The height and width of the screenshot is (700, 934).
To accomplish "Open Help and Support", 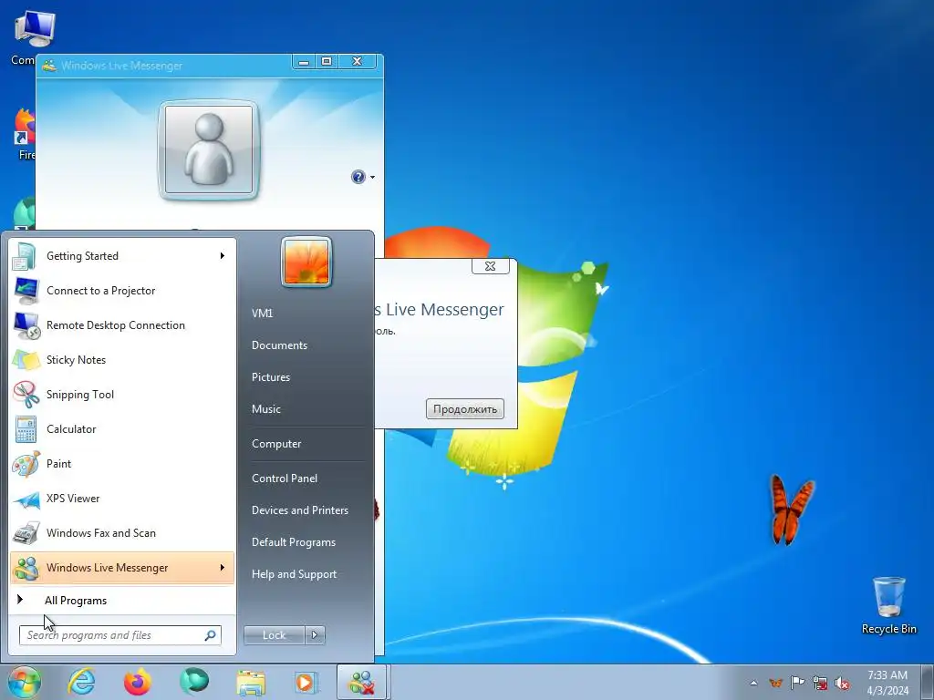I will [x=294, y=574].
